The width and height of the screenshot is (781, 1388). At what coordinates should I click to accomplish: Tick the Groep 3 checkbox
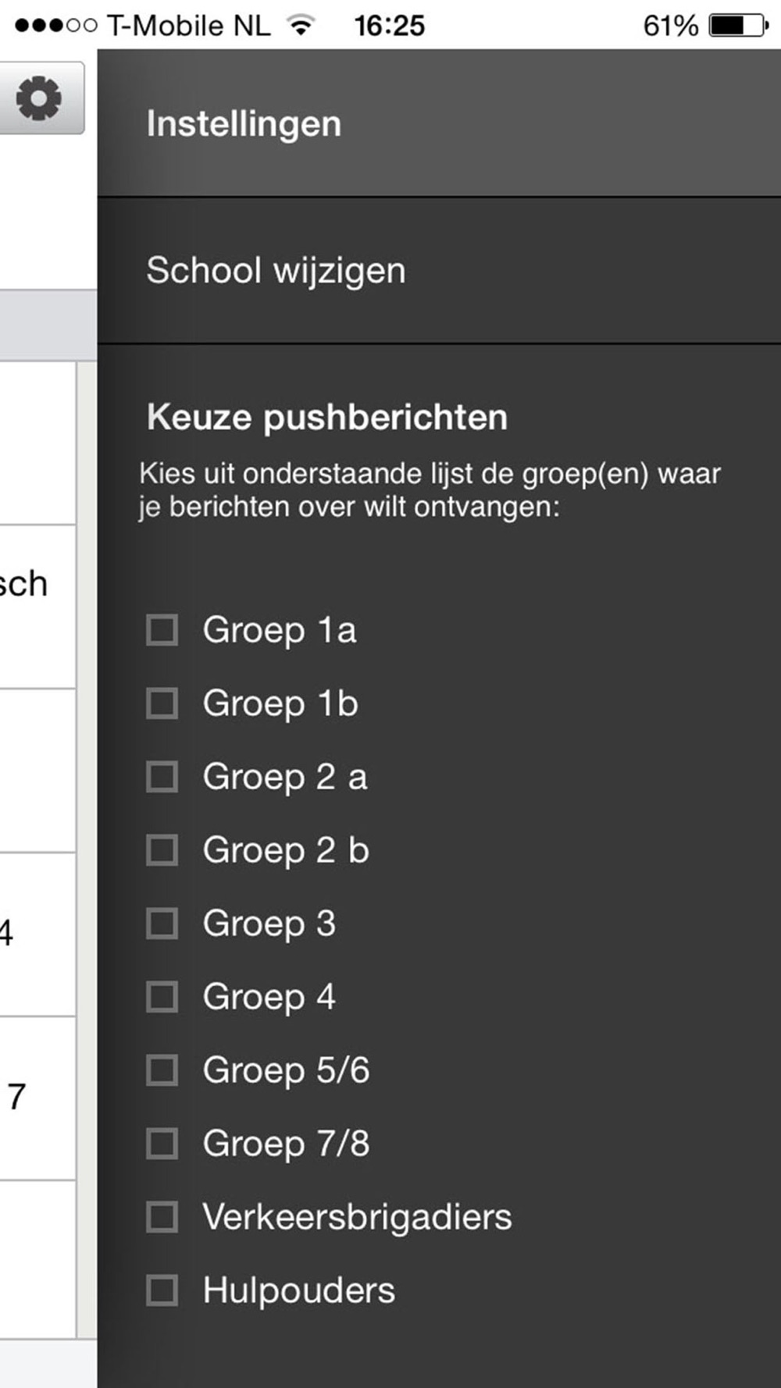point(162,924)
